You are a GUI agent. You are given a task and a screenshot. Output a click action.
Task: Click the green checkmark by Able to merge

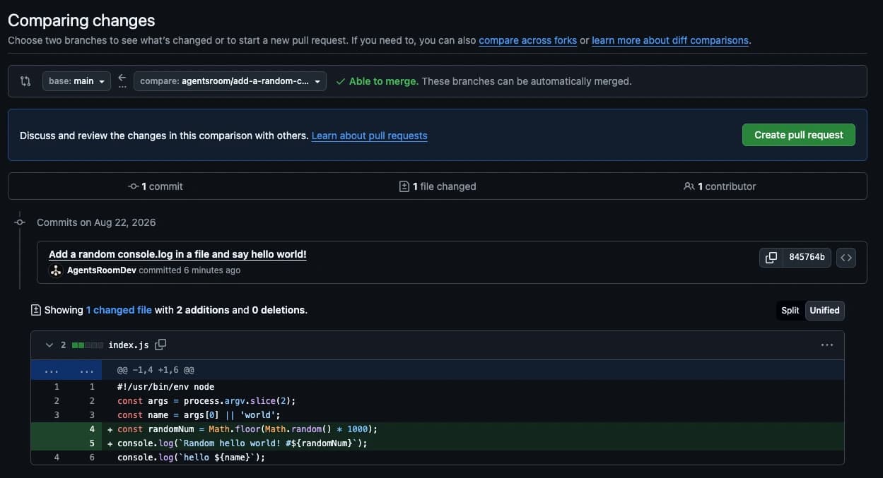[x=341, y=81]
